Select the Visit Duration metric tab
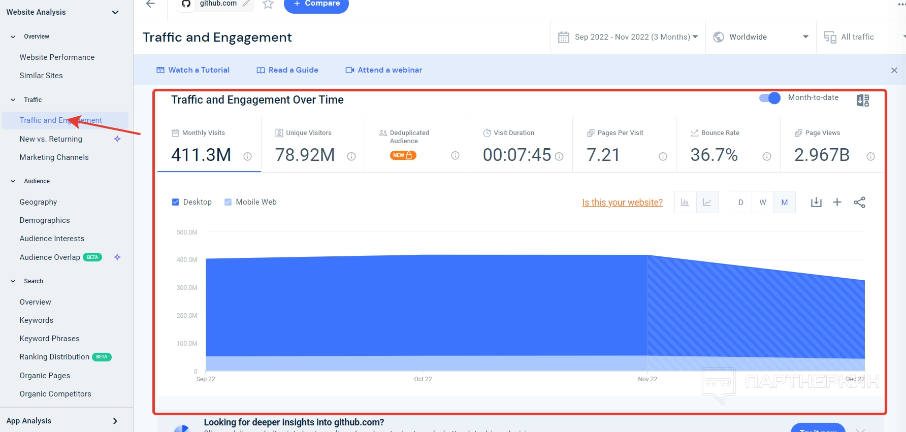906x432 pixels. coord(521,145)
